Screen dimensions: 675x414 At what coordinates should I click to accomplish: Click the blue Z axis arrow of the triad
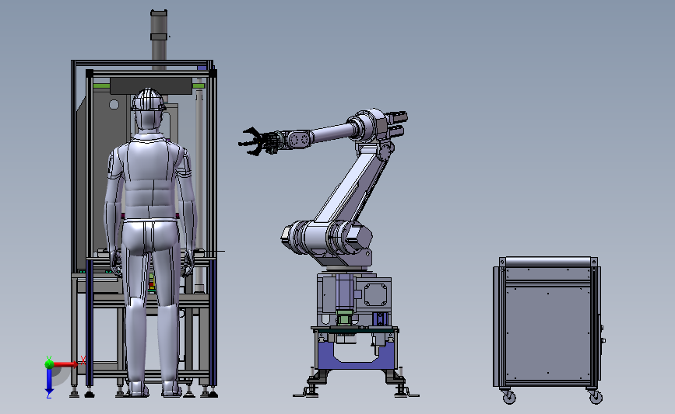(49, 381)
